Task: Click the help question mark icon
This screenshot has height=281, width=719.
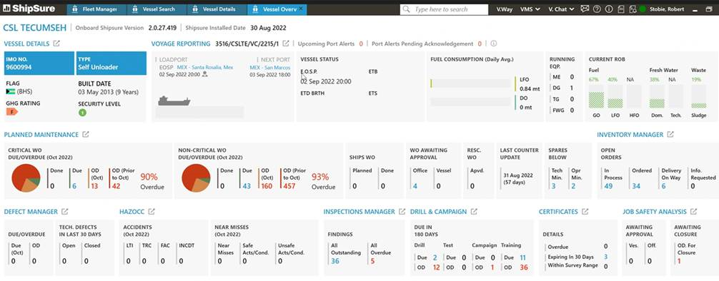Action: coord(597,9)
